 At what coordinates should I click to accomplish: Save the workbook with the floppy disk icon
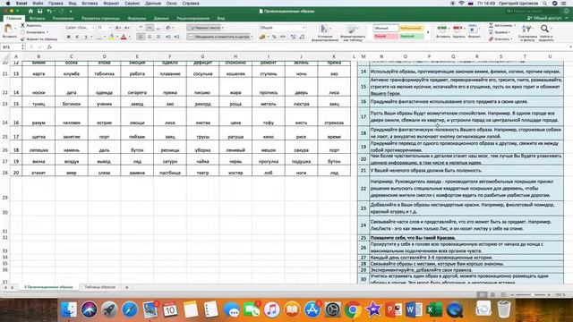pyautogui.click(x=39, y=12)
